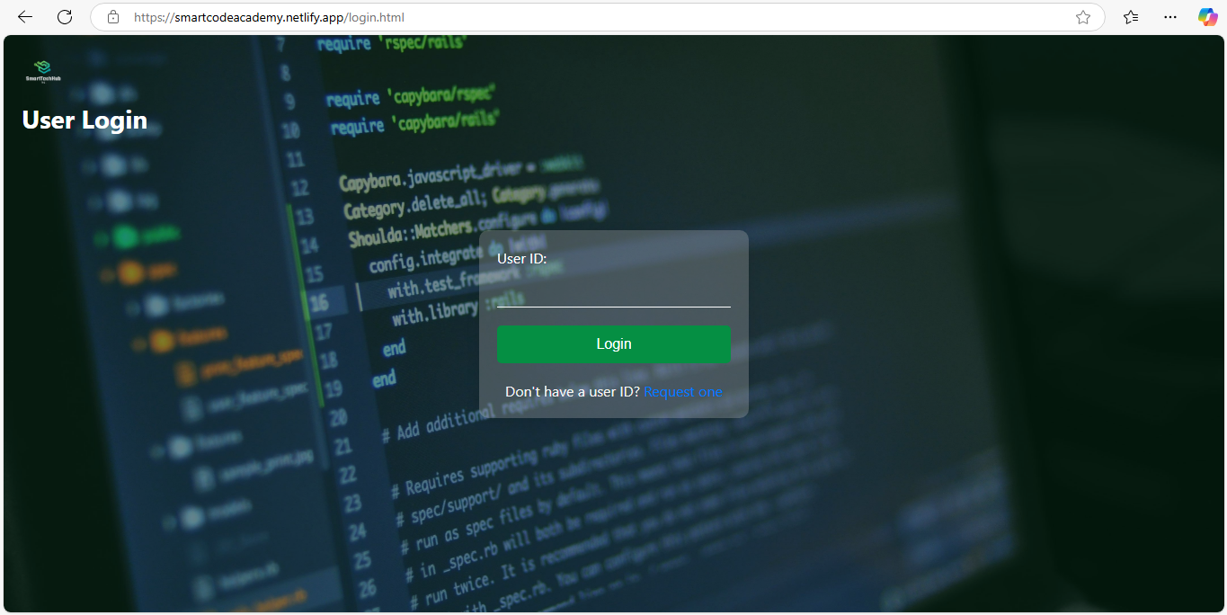This screenshot has height=615, width=1227.
Task: Open Copilot in the browser toolbar
Action: click(1207, 17)
